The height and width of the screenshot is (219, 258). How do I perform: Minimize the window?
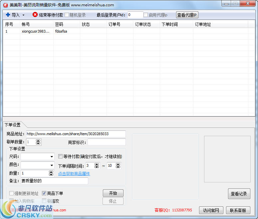pyautogui.click(x=226, y=4)
